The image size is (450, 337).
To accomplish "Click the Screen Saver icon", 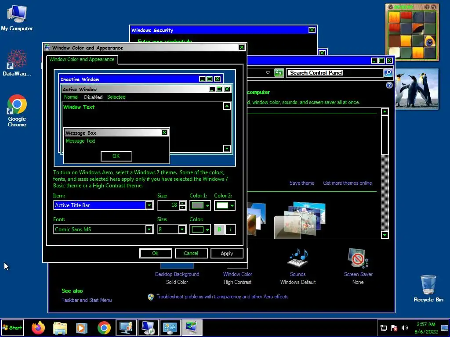I will point(358,258).
